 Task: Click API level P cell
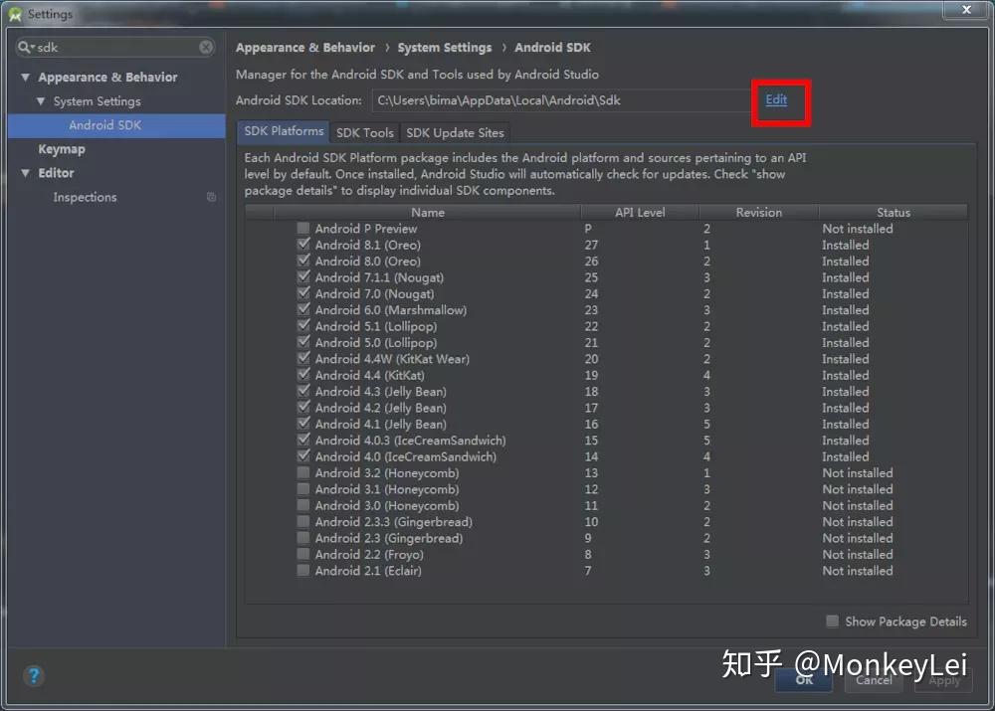pos(588,229)
